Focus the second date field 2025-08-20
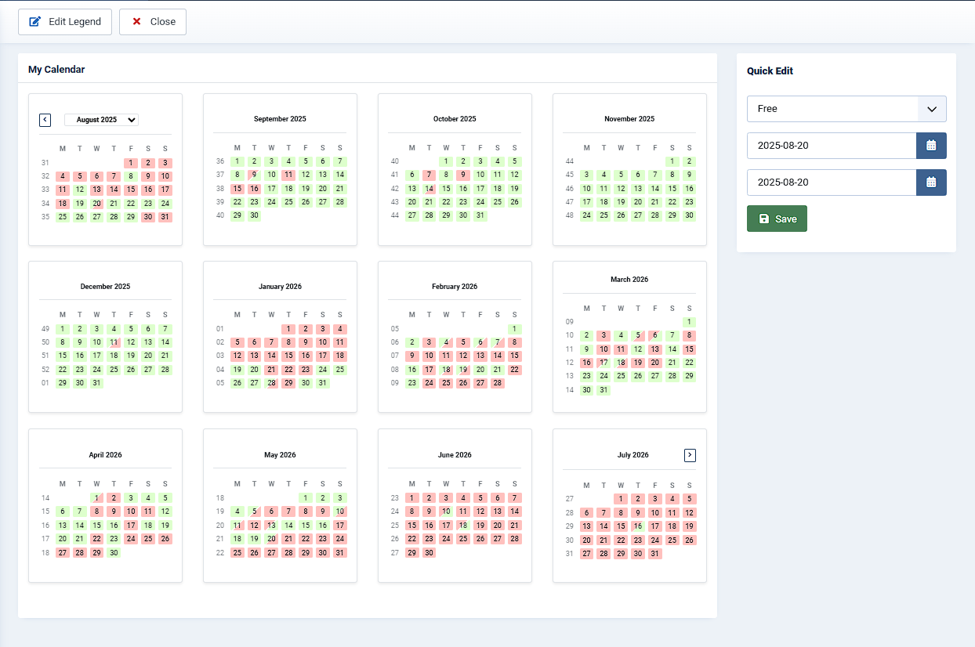 tap(832, 183)
